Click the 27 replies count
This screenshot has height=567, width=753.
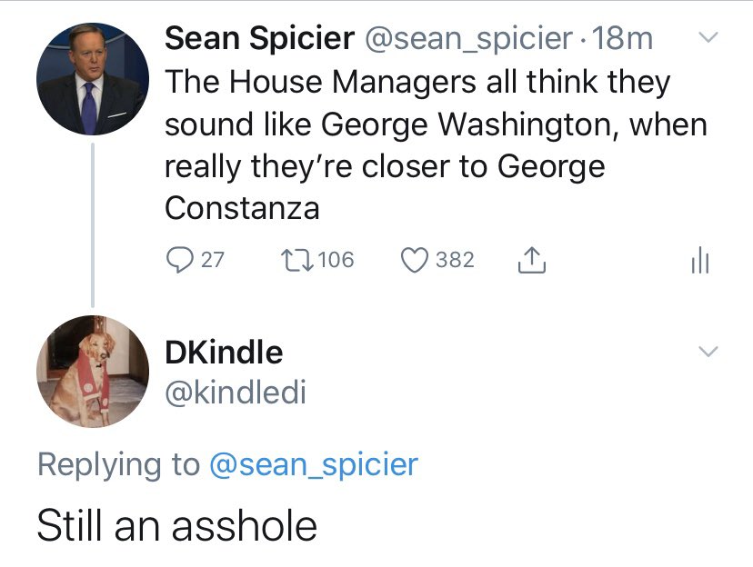[212, 260]
